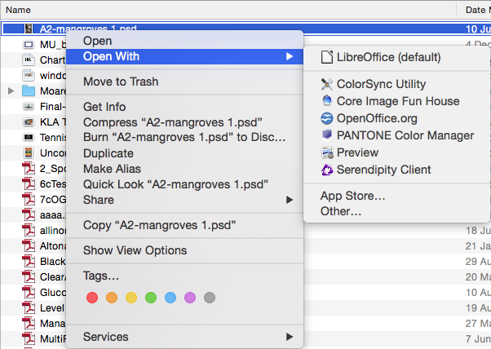Open with LibreOffice (default)
Screen dimensions: 491x349
point(396,57)
